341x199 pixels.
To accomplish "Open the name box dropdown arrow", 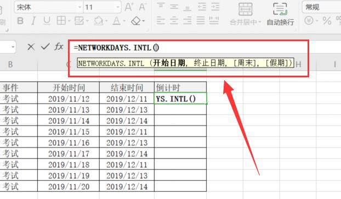I will tap(13, 47).
